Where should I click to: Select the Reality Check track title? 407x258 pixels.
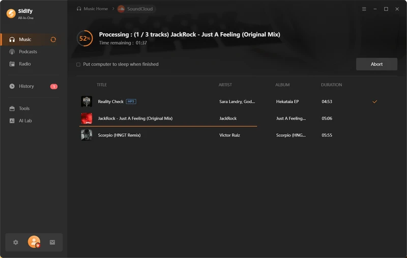tap(110, 101)
